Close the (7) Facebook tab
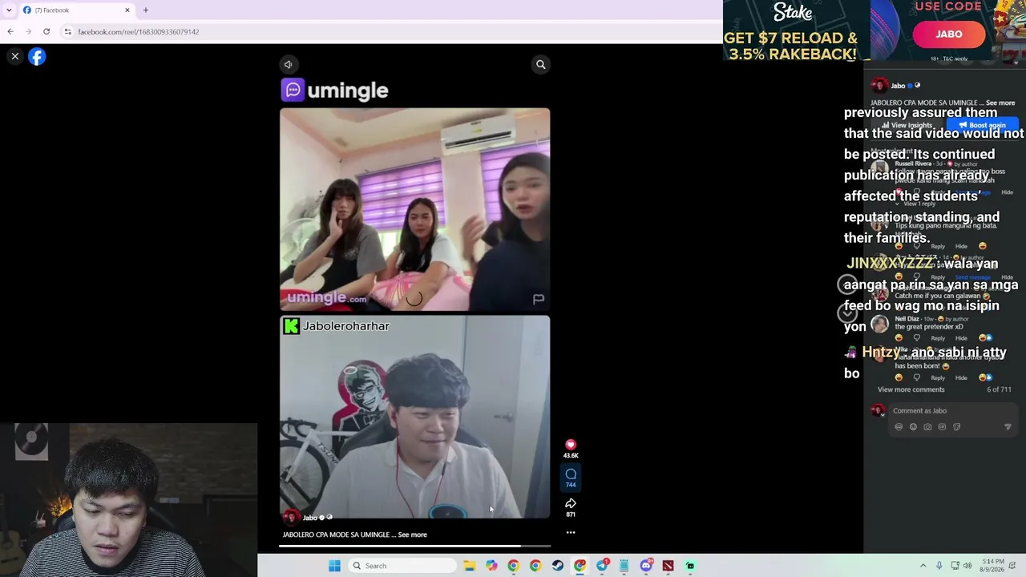 (127, 10)
